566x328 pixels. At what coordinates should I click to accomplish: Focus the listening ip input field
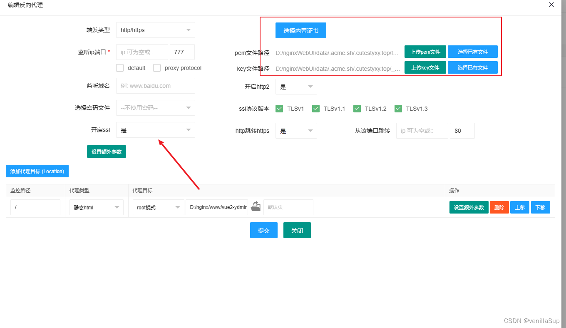pos(142,52)
